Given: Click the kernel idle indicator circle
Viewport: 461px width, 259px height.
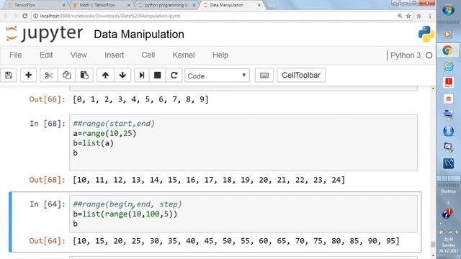Looking at the screenshot, I should coord(429,55).
